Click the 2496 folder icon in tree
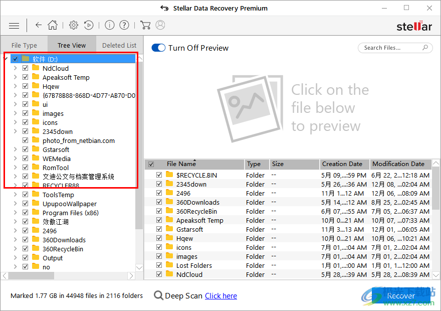Image resolution: width=441 pixels, height=311 pixels. 36,231
